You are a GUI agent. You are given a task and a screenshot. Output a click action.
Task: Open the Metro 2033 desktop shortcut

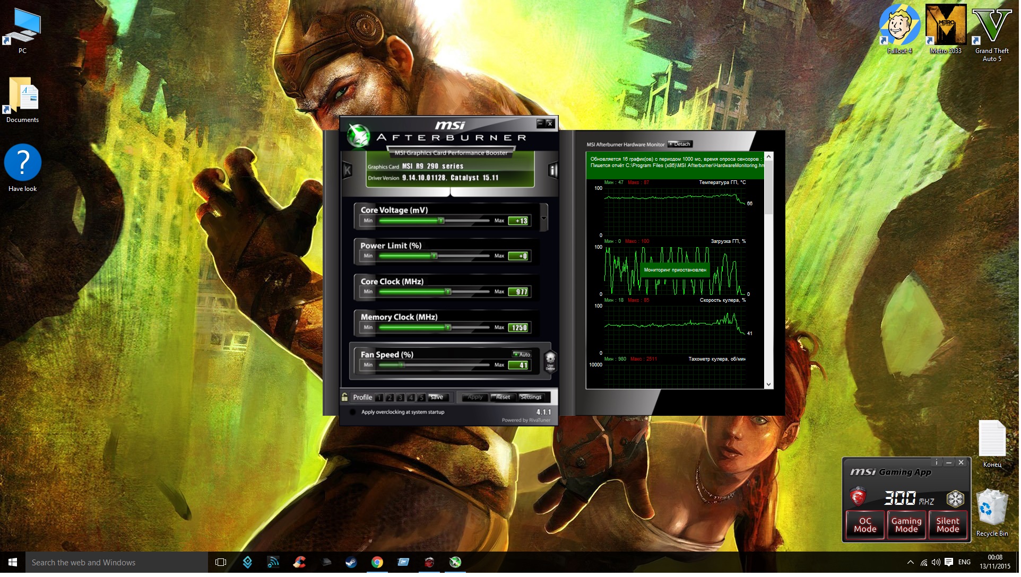(x=946, y=30)
